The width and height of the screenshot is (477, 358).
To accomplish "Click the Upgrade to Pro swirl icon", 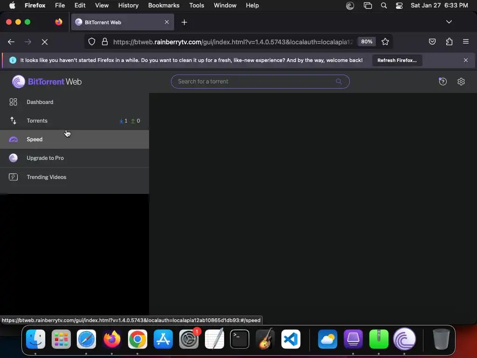I will (13, 158).
